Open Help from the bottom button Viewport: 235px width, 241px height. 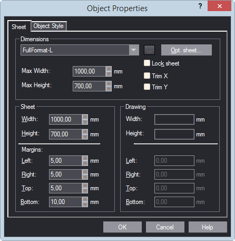pos(208,227)
